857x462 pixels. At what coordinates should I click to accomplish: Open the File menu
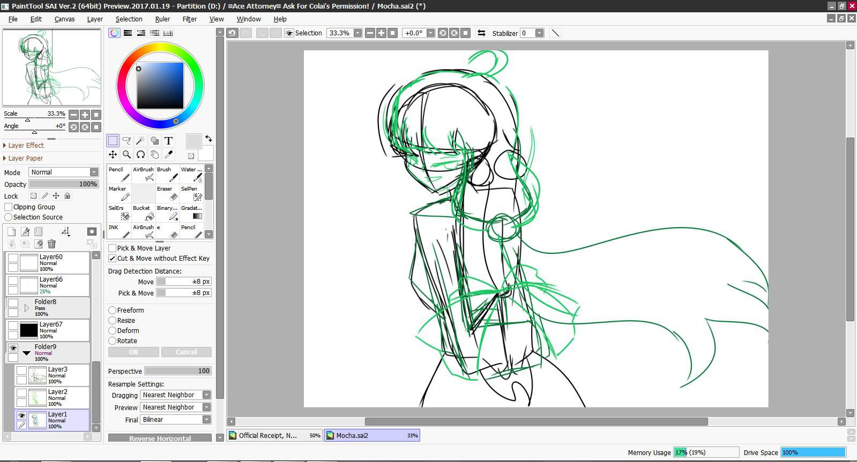(x=13, y=19)
